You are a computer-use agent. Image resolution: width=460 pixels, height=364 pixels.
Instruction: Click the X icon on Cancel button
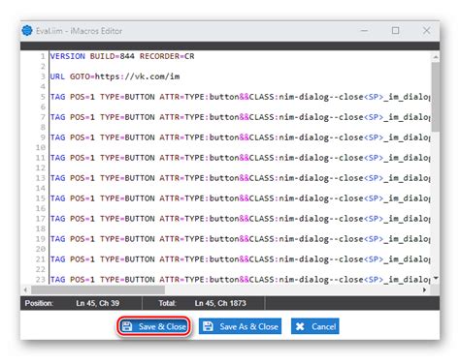coord(300,326)
